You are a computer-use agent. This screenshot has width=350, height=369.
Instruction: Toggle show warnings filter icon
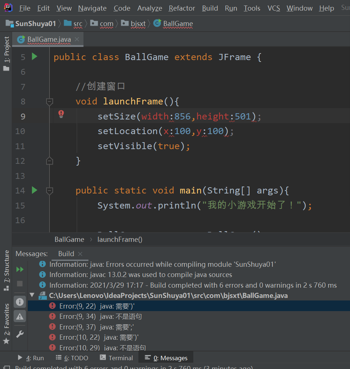tap(20, 316)
